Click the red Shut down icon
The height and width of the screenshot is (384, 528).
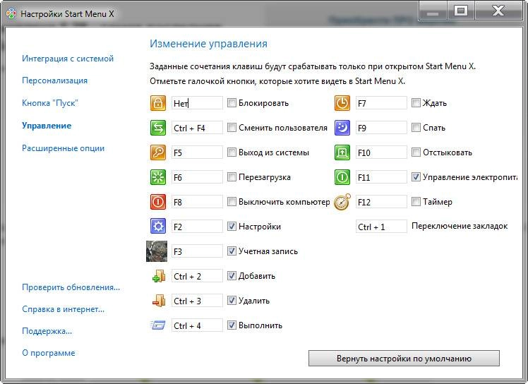point(158,202)
